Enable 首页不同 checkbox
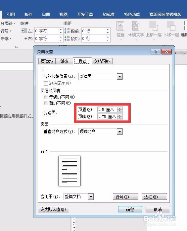The image size is (187, 231). (x=46, y=103)
